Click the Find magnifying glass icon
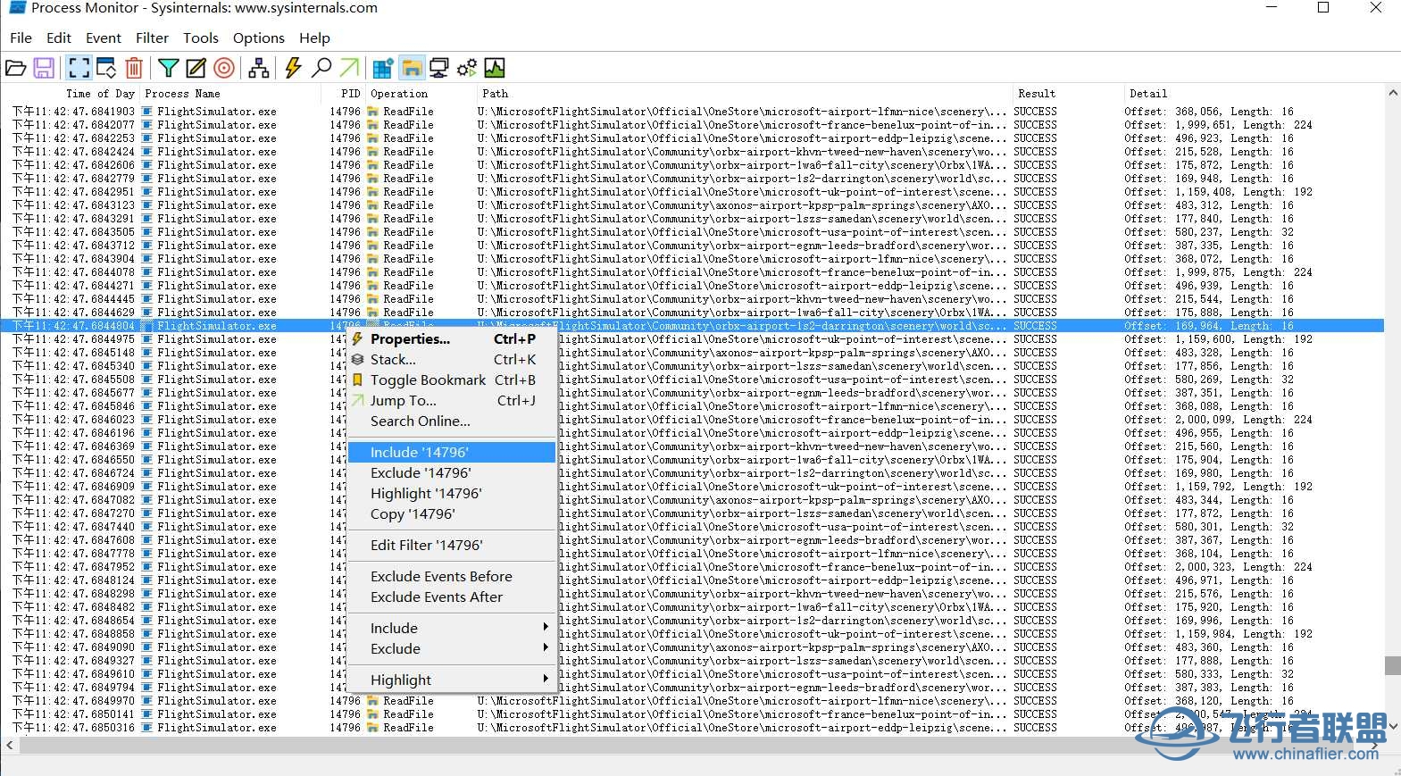This screenshot has height=776, width=1401. click(321, 68)
